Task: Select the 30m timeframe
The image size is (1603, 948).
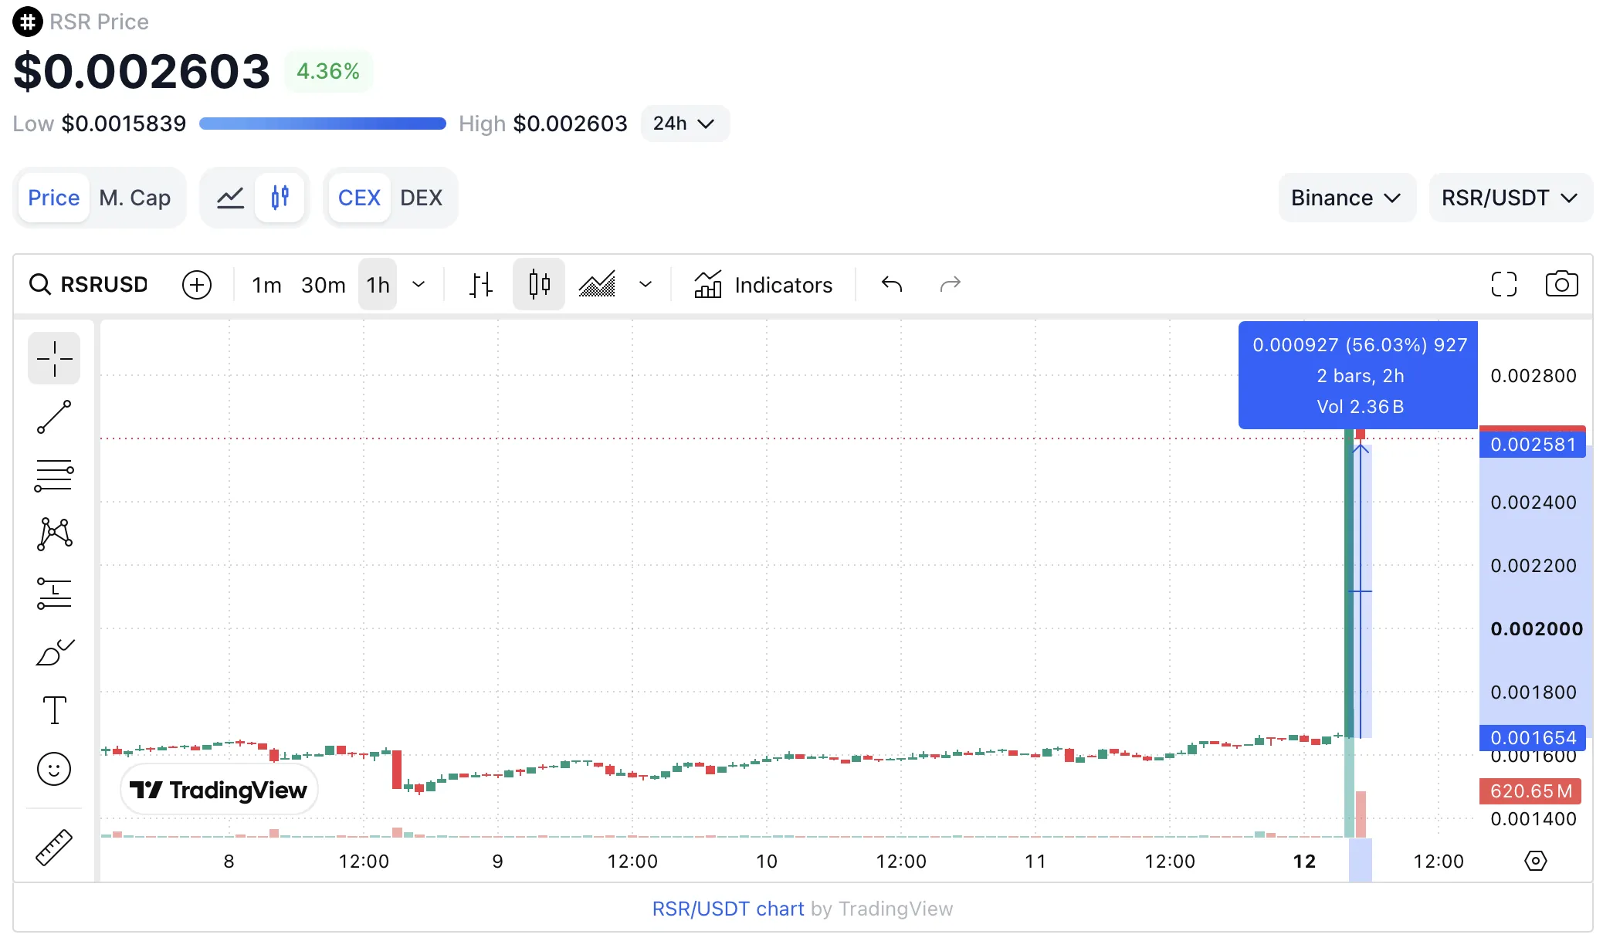Action: coord(323,285)
